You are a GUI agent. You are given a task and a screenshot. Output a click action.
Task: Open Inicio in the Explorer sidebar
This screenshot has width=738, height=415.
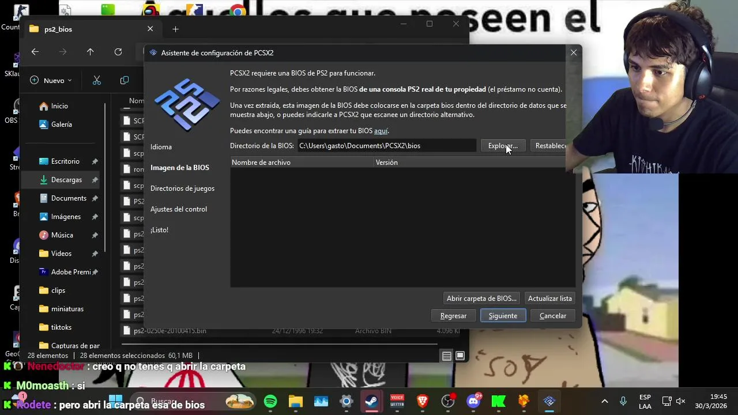[59, 106]
